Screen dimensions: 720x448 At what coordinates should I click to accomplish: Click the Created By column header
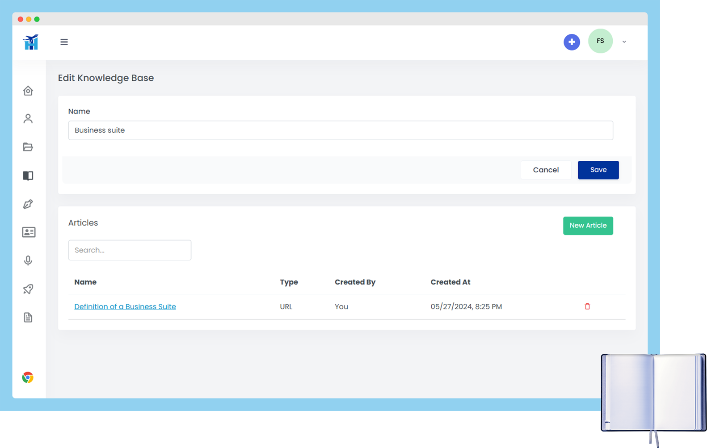pos(355,282)
